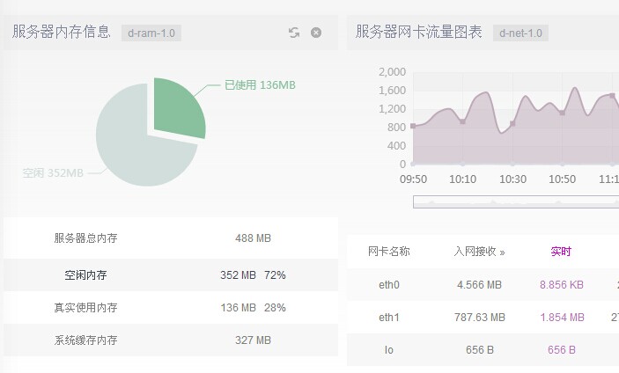This screenshot has width=619, height=373.
Task: Click the '已使用 136MB' pie label
Action: click(x=260, y=85)
